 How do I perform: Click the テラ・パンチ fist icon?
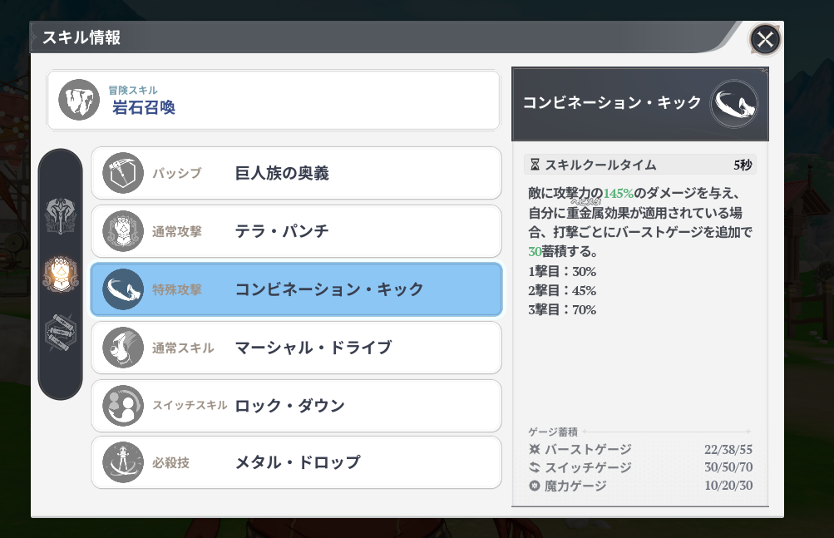coord(123,231)
